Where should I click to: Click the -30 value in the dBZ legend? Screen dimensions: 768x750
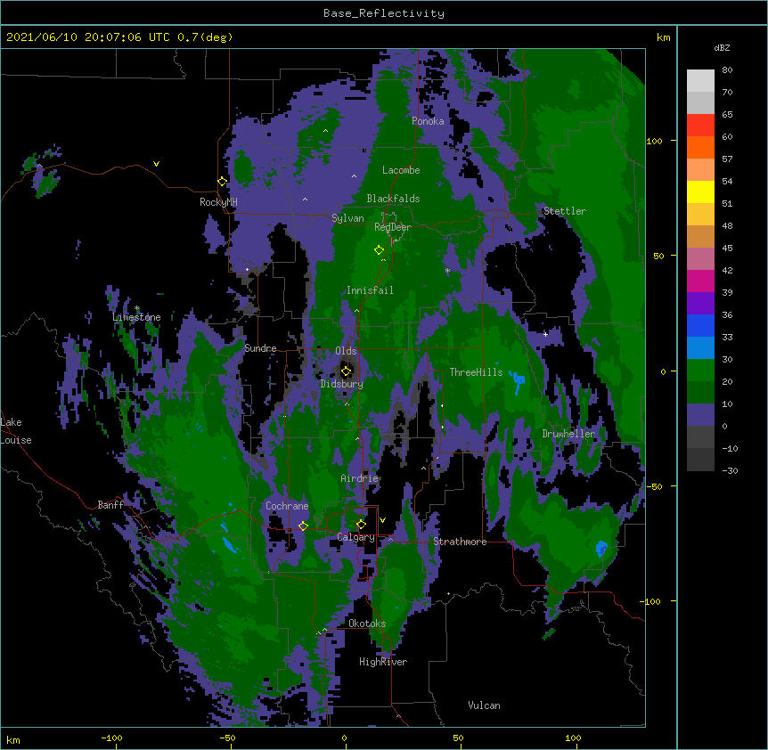click(730, 471)
